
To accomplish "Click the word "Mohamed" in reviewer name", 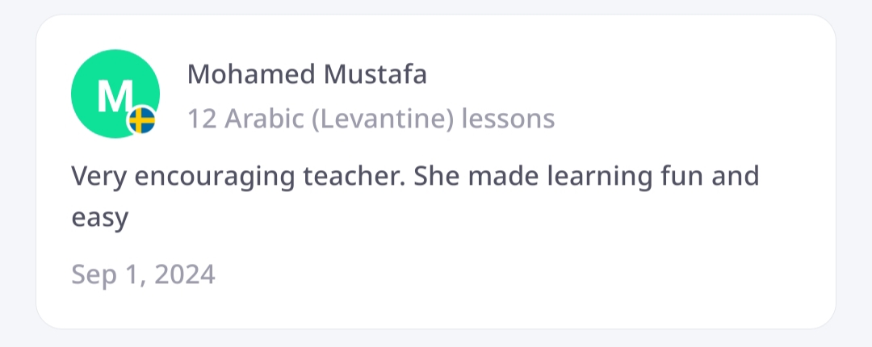I will coord(251,75).
